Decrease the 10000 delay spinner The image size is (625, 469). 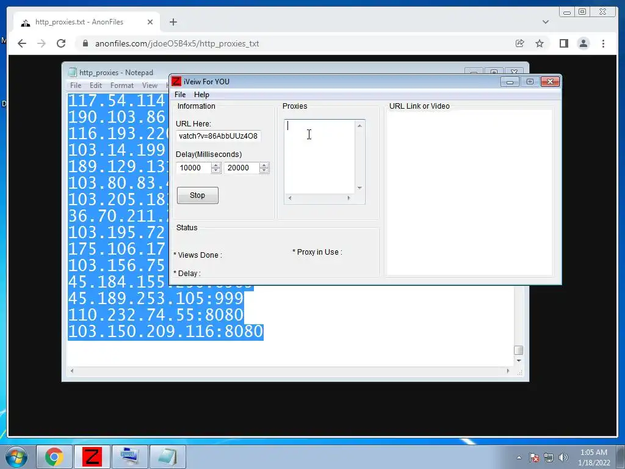[x=215, y=171]
